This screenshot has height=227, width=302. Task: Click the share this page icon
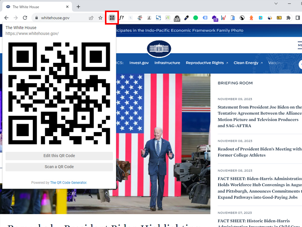(91, 18)
